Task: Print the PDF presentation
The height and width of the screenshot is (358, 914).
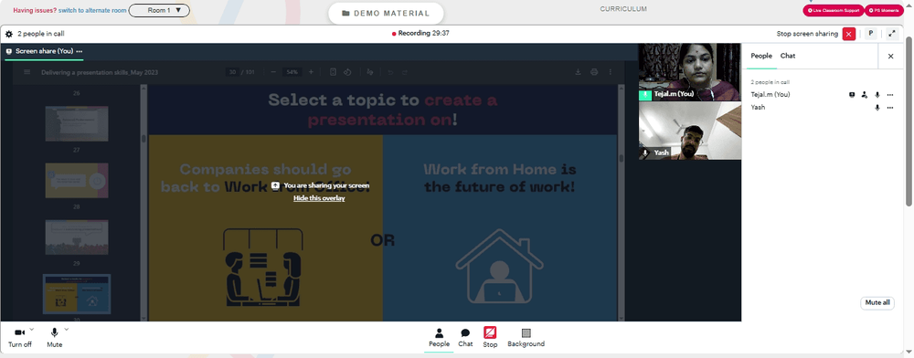Action: pyautogui.click(x=594, y=72)
